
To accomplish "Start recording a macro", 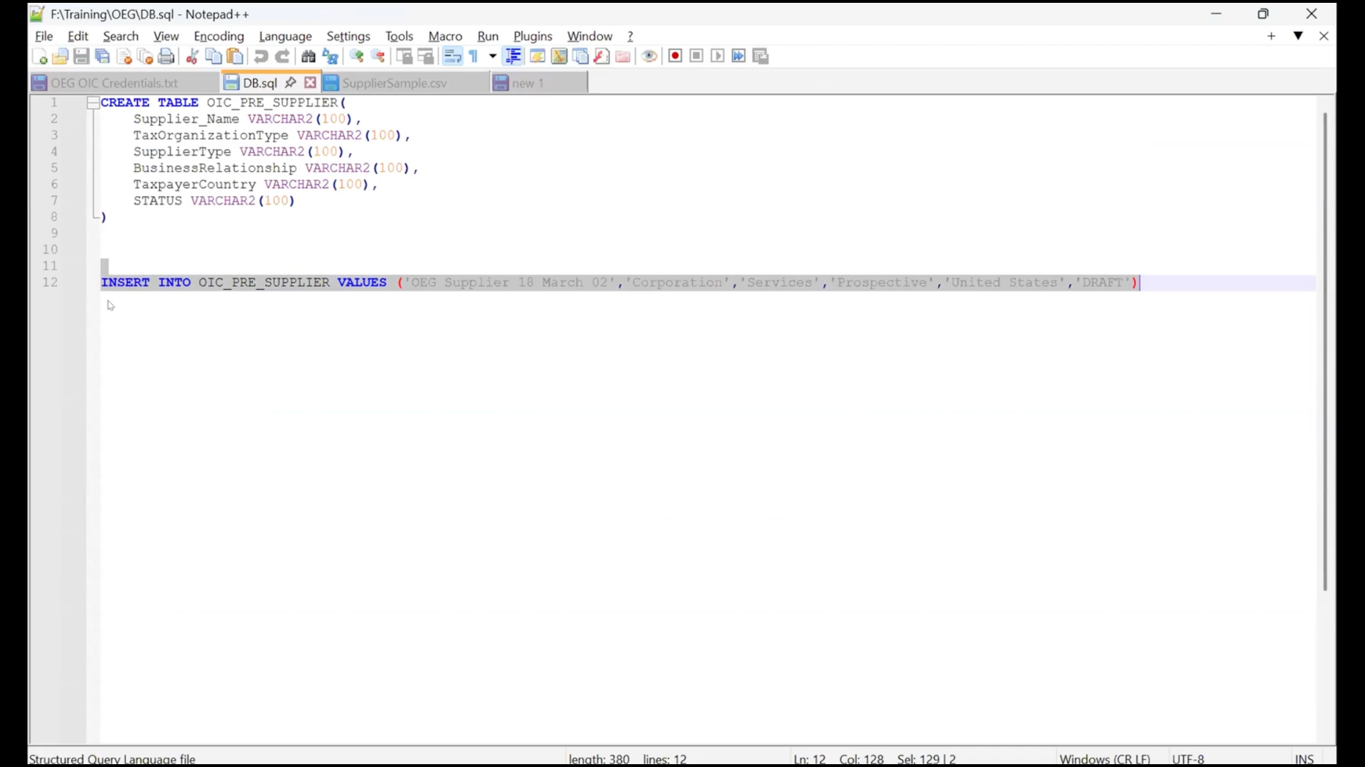I will coord(675,56).
